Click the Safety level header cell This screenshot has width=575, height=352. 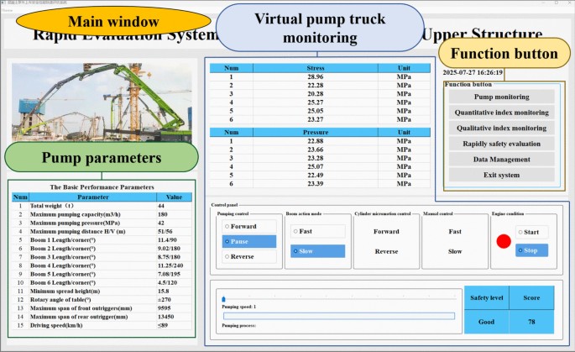pos(487,297)
